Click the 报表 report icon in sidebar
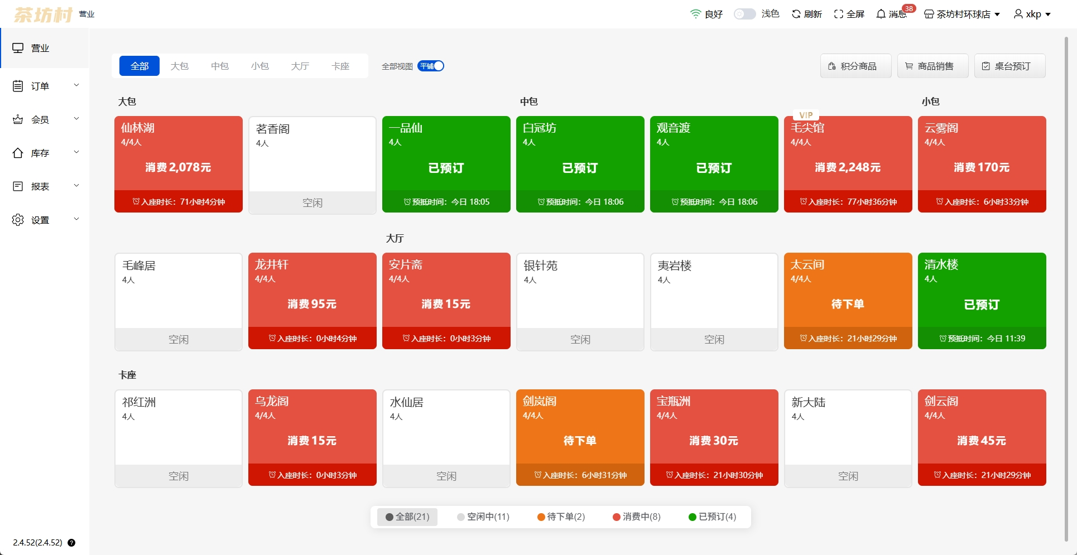 tap(18, 186)
